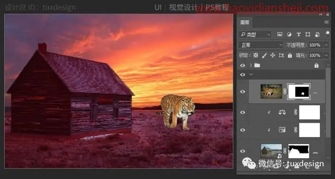Click the link icon between tiger layer and mask
Image resolution: width=335 pixels, height=179 pixels.
coord(285,91)
